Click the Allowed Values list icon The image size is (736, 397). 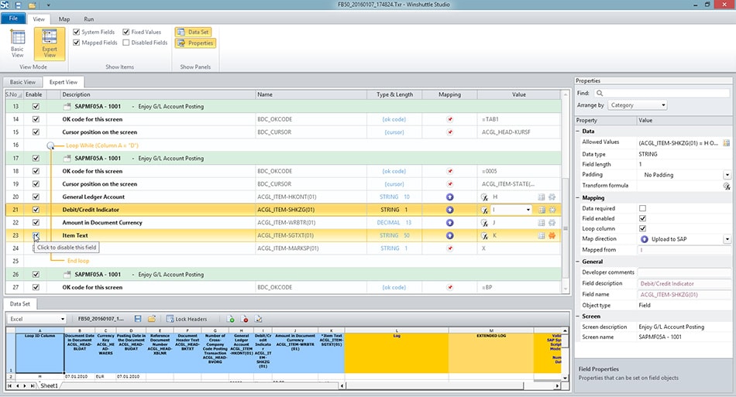pos(726,143)
